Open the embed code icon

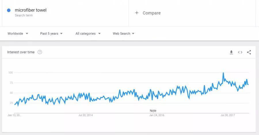pos(240,52)
